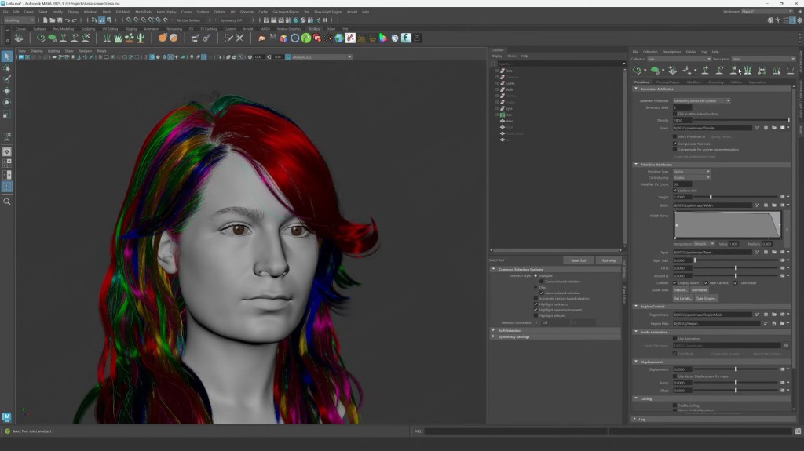The height and width of the screenshot is (451, 804).
Task: Click save icon beside Width expression field
Action: pos(766,205)
